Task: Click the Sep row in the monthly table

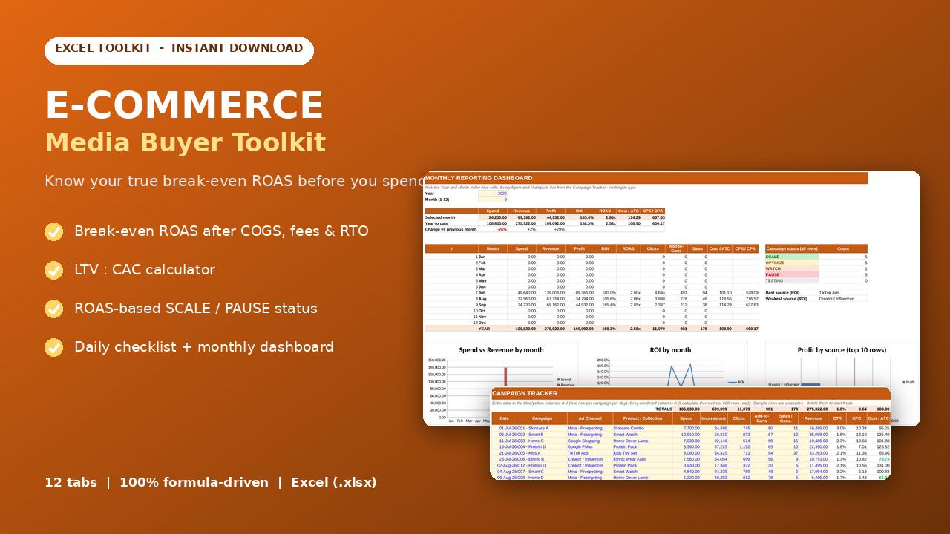Action: [x=592, y=305]
